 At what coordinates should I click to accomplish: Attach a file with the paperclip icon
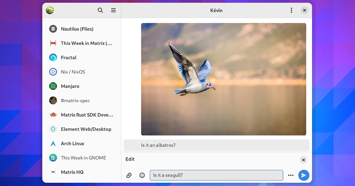129,175
